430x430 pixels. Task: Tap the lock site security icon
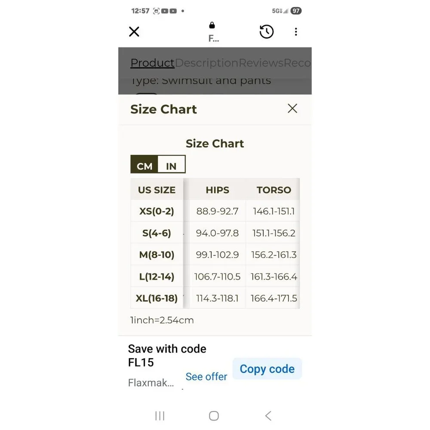pyautogui.click(x=212, y=26)
